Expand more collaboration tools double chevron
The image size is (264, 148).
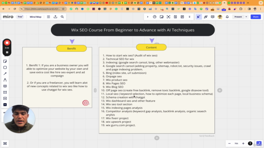tap(189, 17)
